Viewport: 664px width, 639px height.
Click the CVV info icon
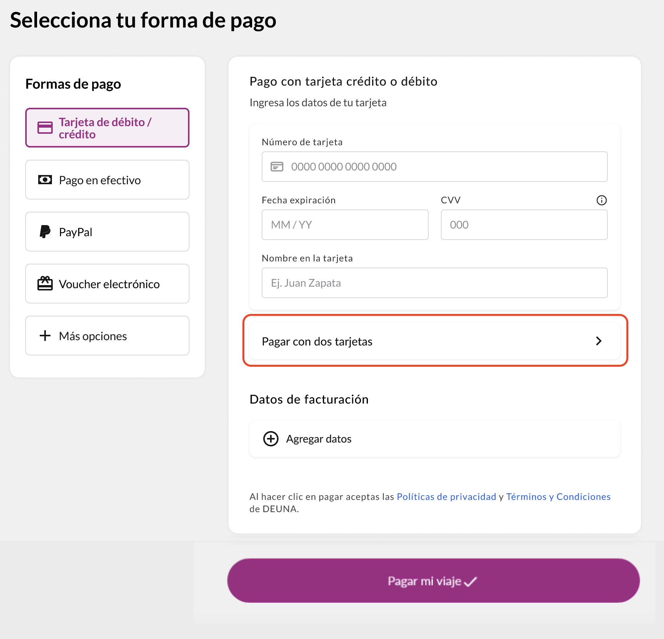coord(602,200)
